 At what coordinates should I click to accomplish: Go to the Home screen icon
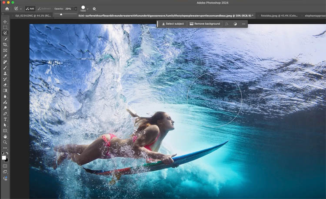[x=7, y=9]
